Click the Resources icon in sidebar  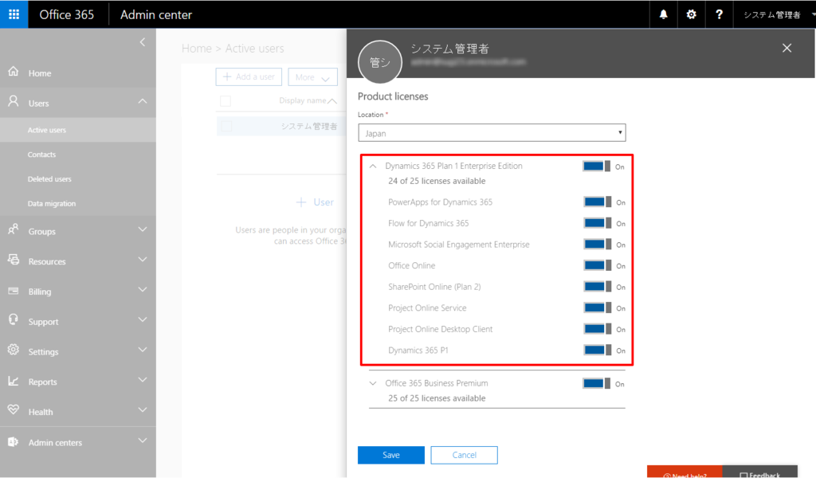click(x=14, y=260)
